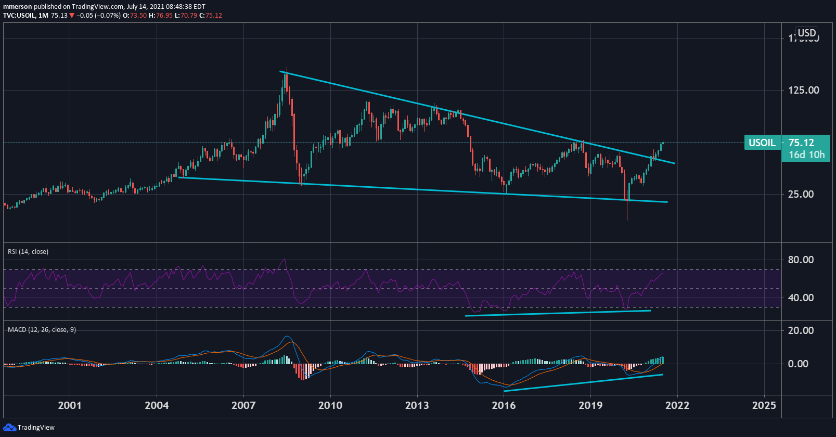Select the lower cyan support trendline
The image size is (836, 437).
(416, 189)
